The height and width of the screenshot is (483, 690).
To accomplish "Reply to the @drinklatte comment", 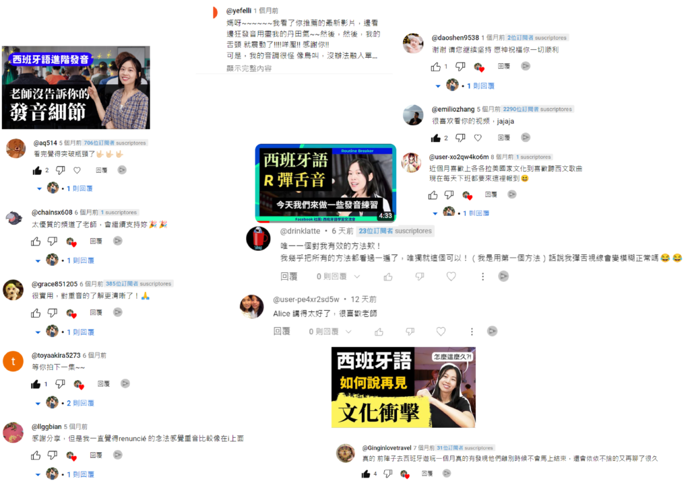I will tap(289, 276).
